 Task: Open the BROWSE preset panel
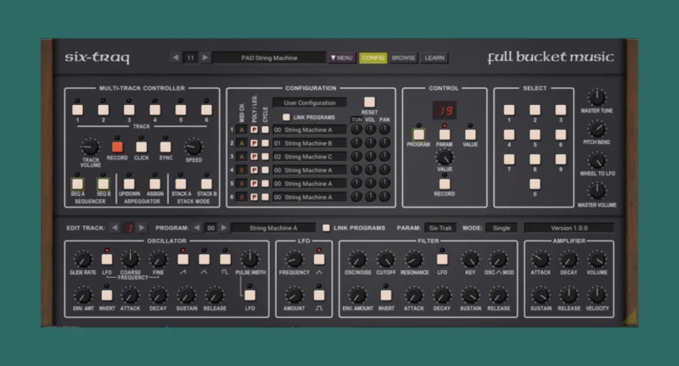(x=403, y=58)
